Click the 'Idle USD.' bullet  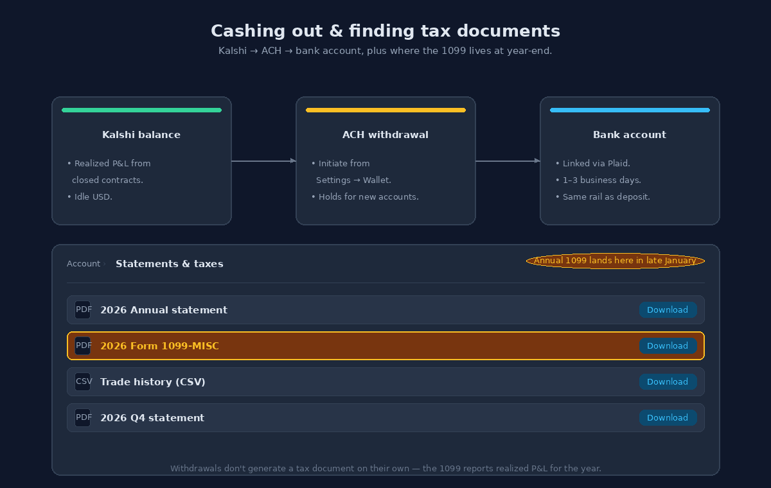(x=90, y=197)
